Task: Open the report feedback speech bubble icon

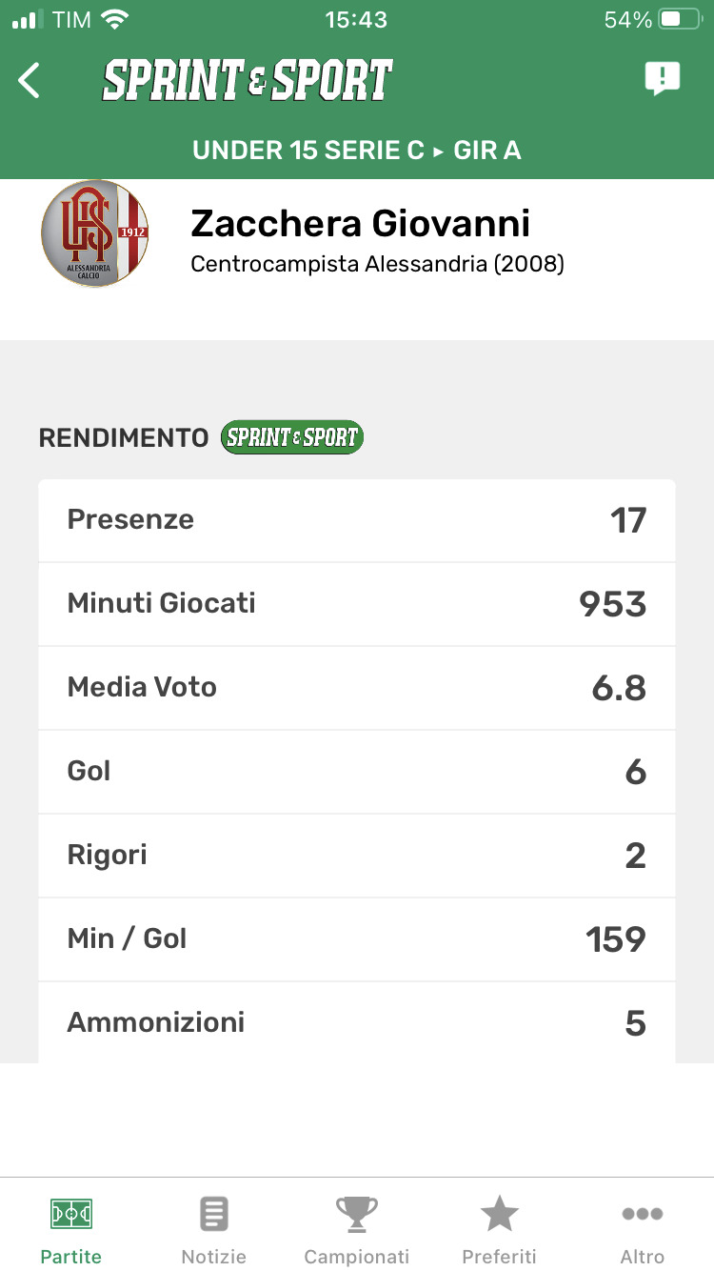Action: click(x=662, y=79)
